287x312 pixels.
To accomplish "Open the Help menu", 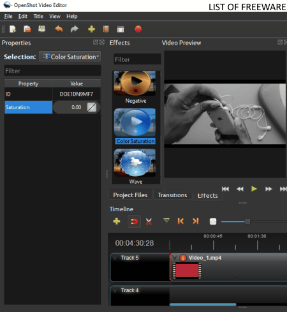I will point(72,17).
